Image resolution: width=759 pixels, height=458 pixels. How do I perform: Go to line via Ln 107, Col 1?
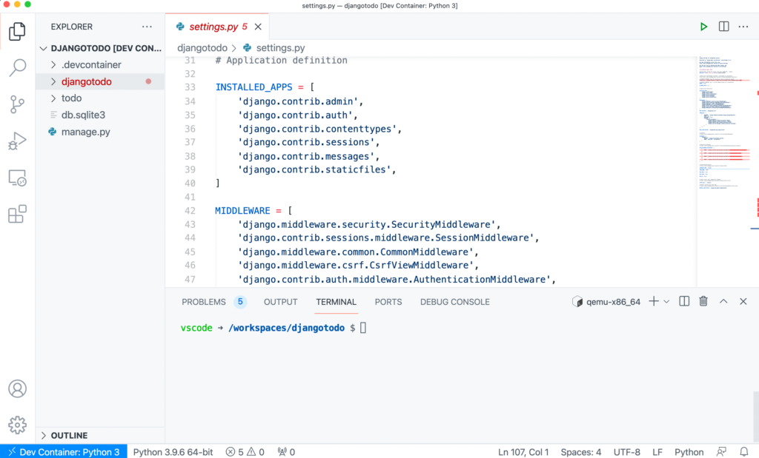[523, 452]
